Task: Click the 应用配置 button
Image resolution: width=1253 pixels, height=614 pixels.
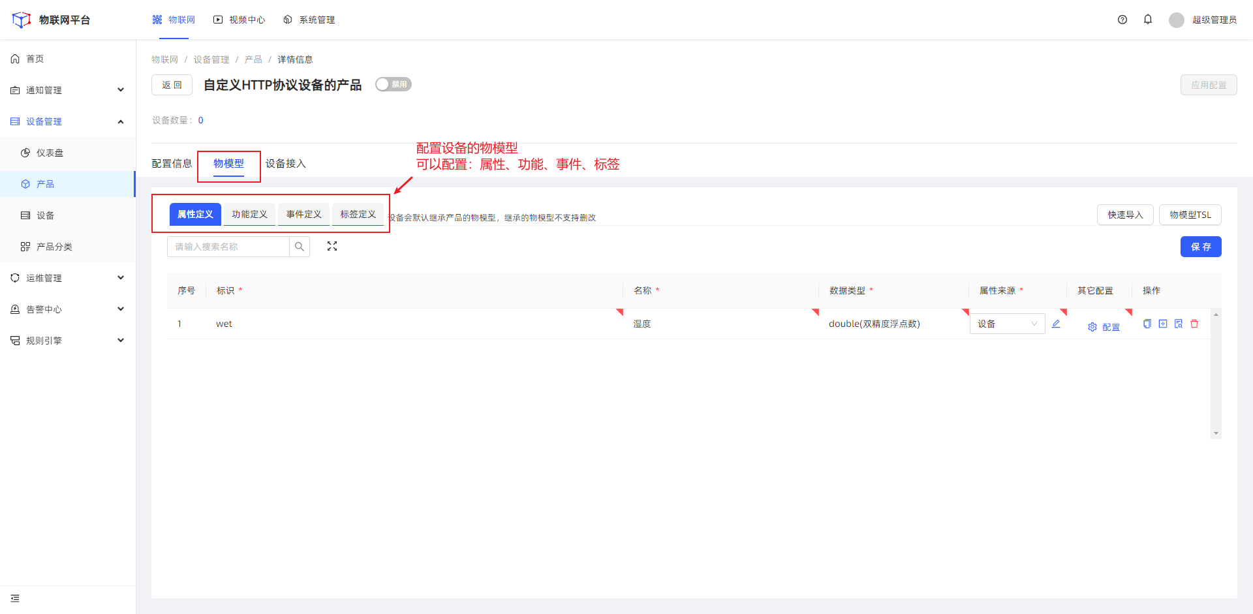Action: pyautogui.click(x=1209, y=85)
